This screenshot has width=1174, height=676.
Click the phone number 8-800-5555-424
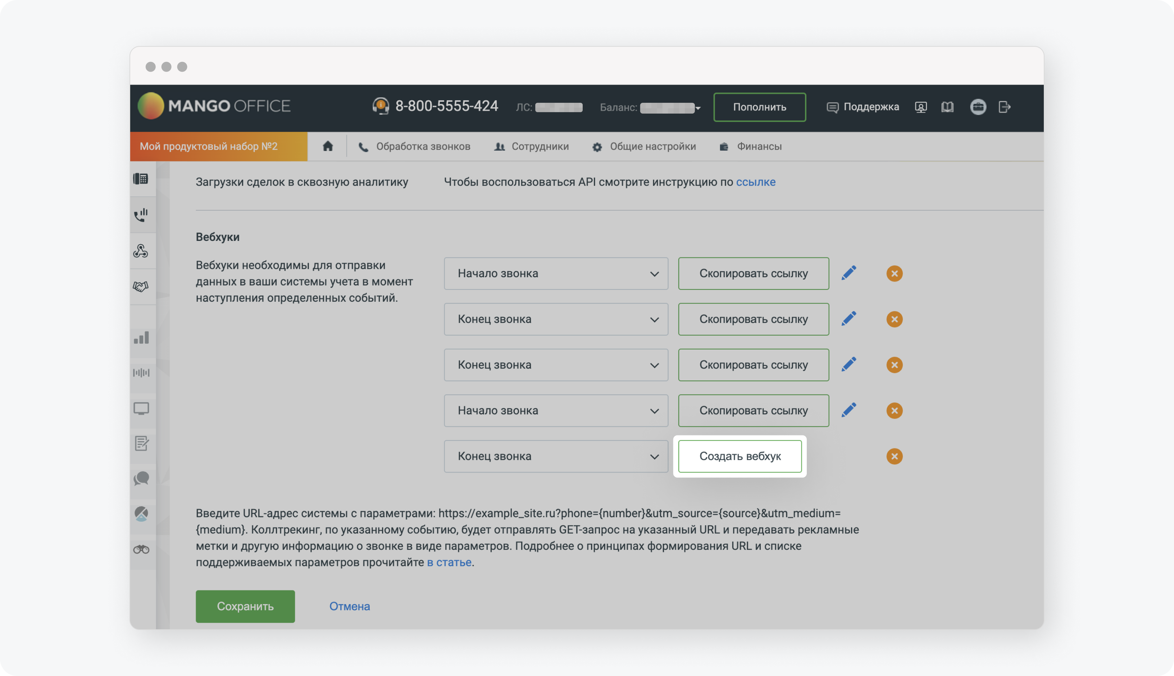coord(447,106)
